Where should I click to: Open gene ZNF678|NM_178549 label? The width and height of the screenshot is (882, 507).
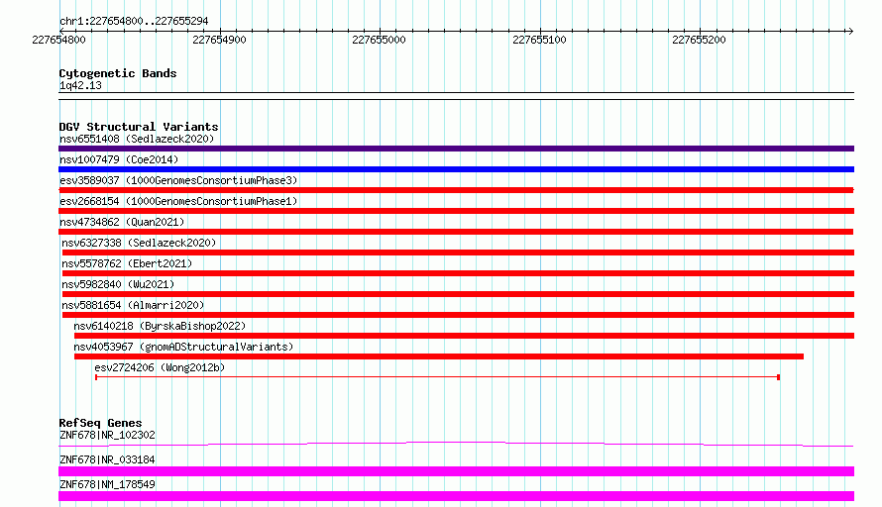107,484
